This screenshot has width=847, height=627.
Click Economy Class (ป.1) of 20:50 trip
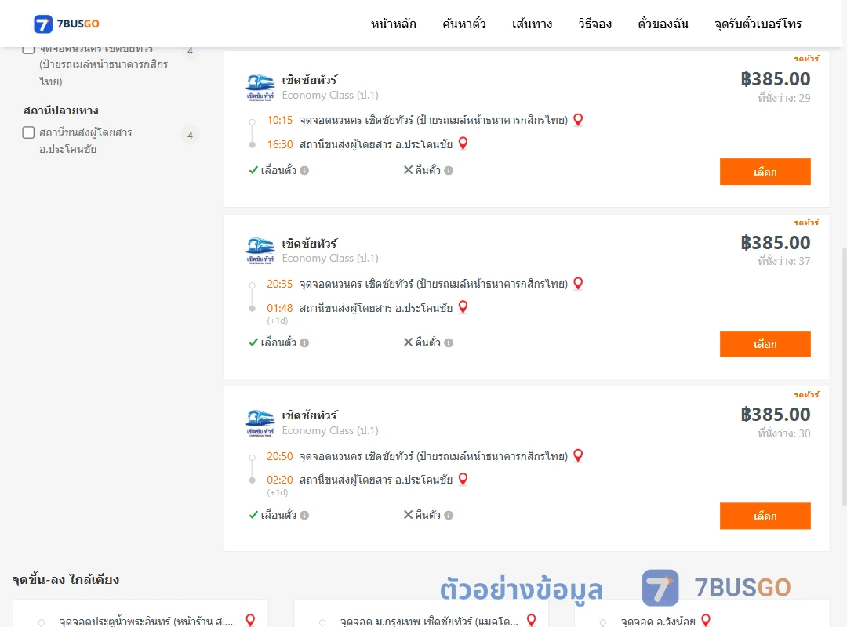coord(330,430)
